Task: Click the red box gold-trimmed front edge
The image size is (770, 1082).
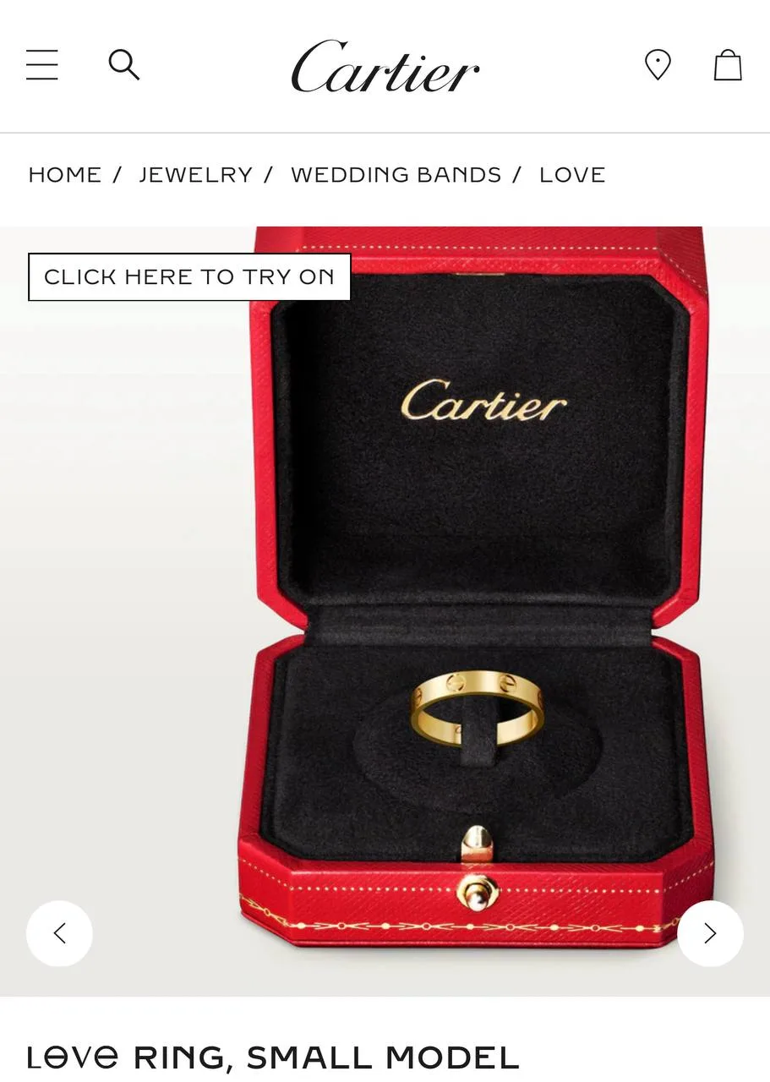Action: pos(473,904)
